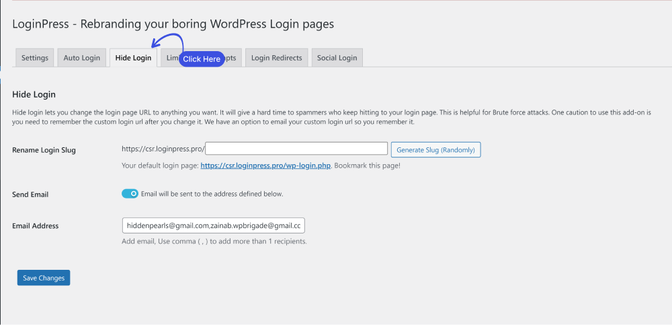672x325 pixels.
Task: Click the 'Rename Login Slug' label
Action: click(44, 150)
